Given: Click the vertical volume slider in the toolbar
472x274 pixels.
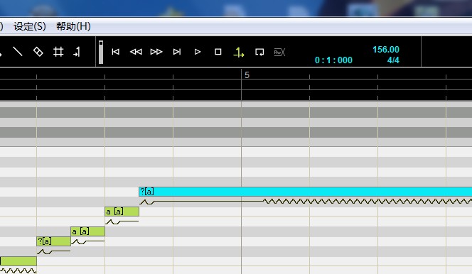Looking at the screenshot, I should pos(101,52).
